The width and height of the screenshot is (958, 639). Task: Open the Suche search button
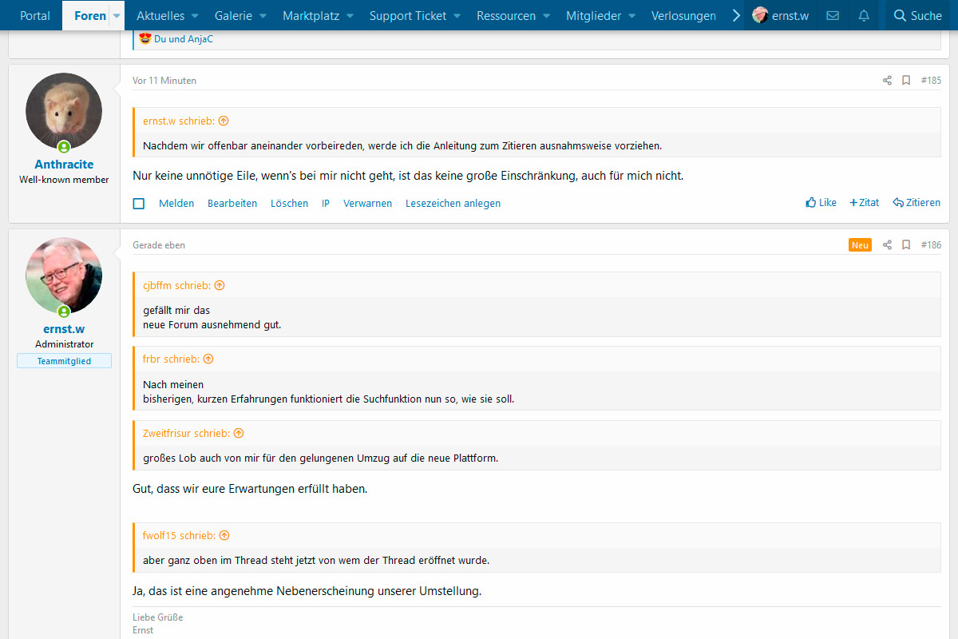coord(918,15)
